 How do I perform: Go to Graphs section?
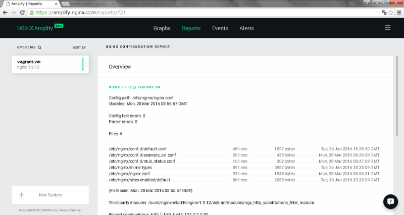(162, 28)
